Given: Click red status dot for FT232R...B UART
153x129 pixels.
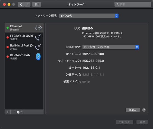Looking at the screenshot, I should 7,37.
